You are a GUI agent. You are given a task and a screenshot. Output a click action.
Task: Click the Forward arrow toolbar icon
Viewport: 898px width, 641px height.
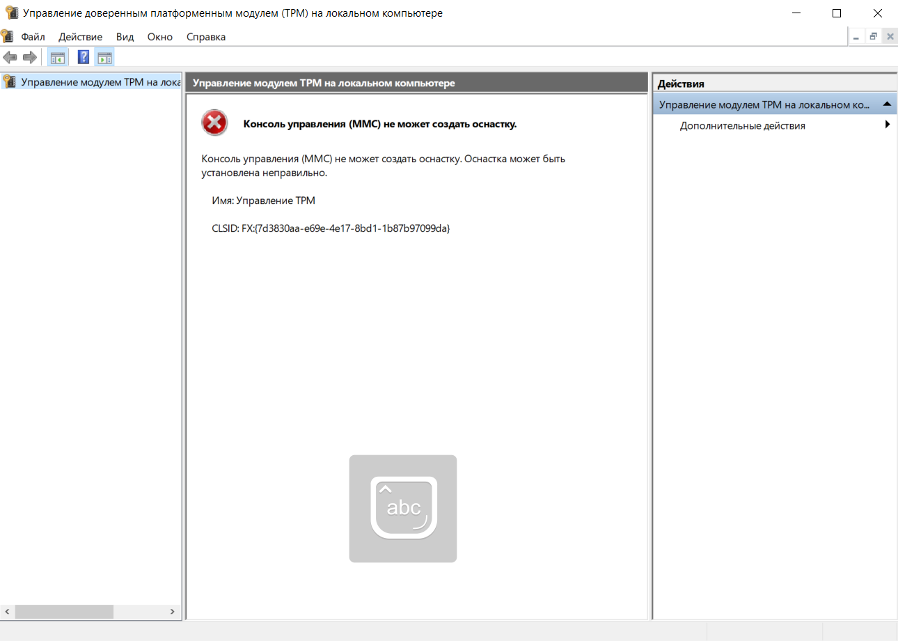pos(29,57)
